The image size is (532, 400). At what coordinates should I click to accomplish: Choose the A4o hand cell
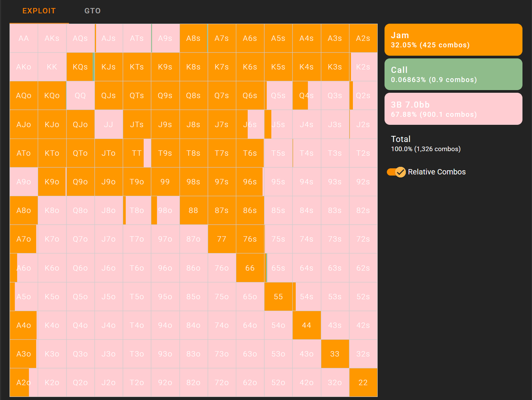[x=23, y=325]
